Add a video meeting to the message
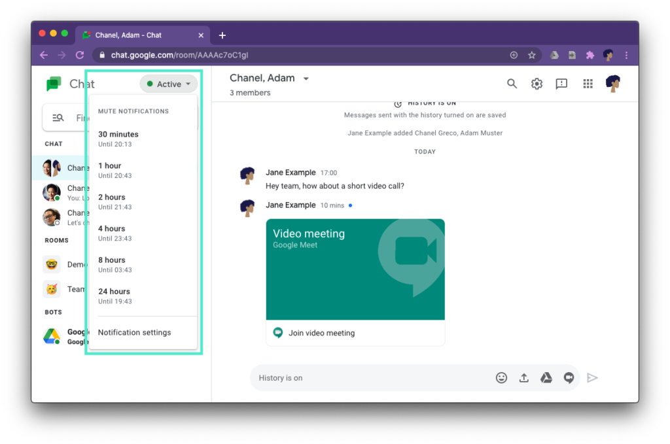This screenshot has width=670, height=444. tap(569, 378)
